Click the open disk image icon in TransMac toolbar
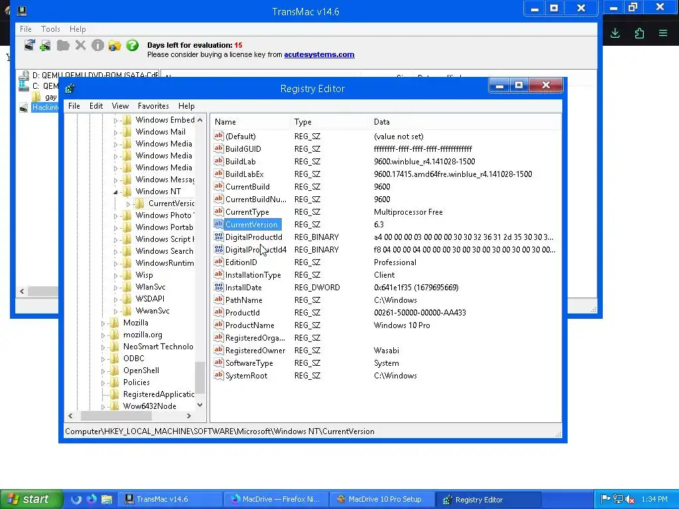Image resolution: width=679 pixels, height=509 pixels. click(x=29, y=45)
